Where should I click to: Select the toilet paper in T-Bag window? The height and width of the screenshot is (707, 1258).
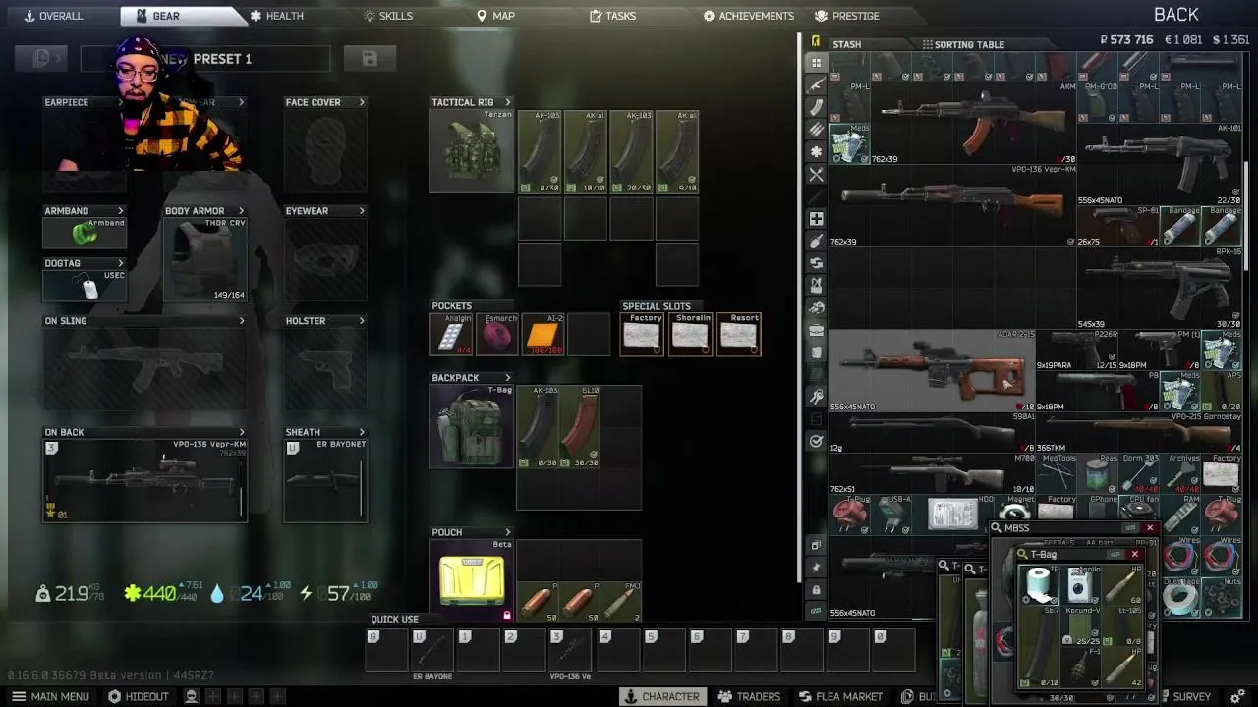1038,585
